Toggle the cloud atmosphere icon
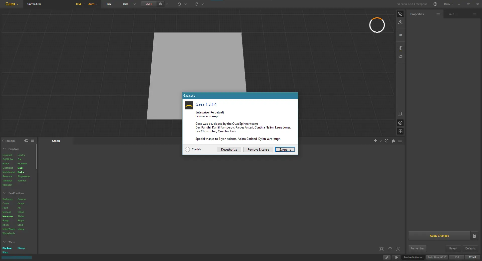This screenshot has width=482, height=261. tap(400, 56)
